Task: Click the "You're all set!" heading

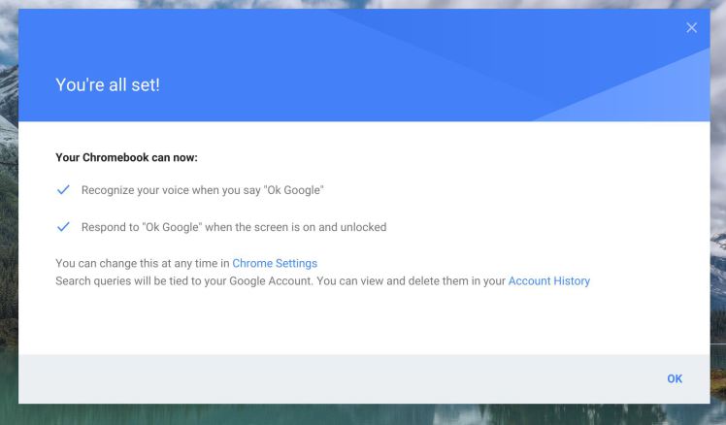Action: click(x=108, y=85)
